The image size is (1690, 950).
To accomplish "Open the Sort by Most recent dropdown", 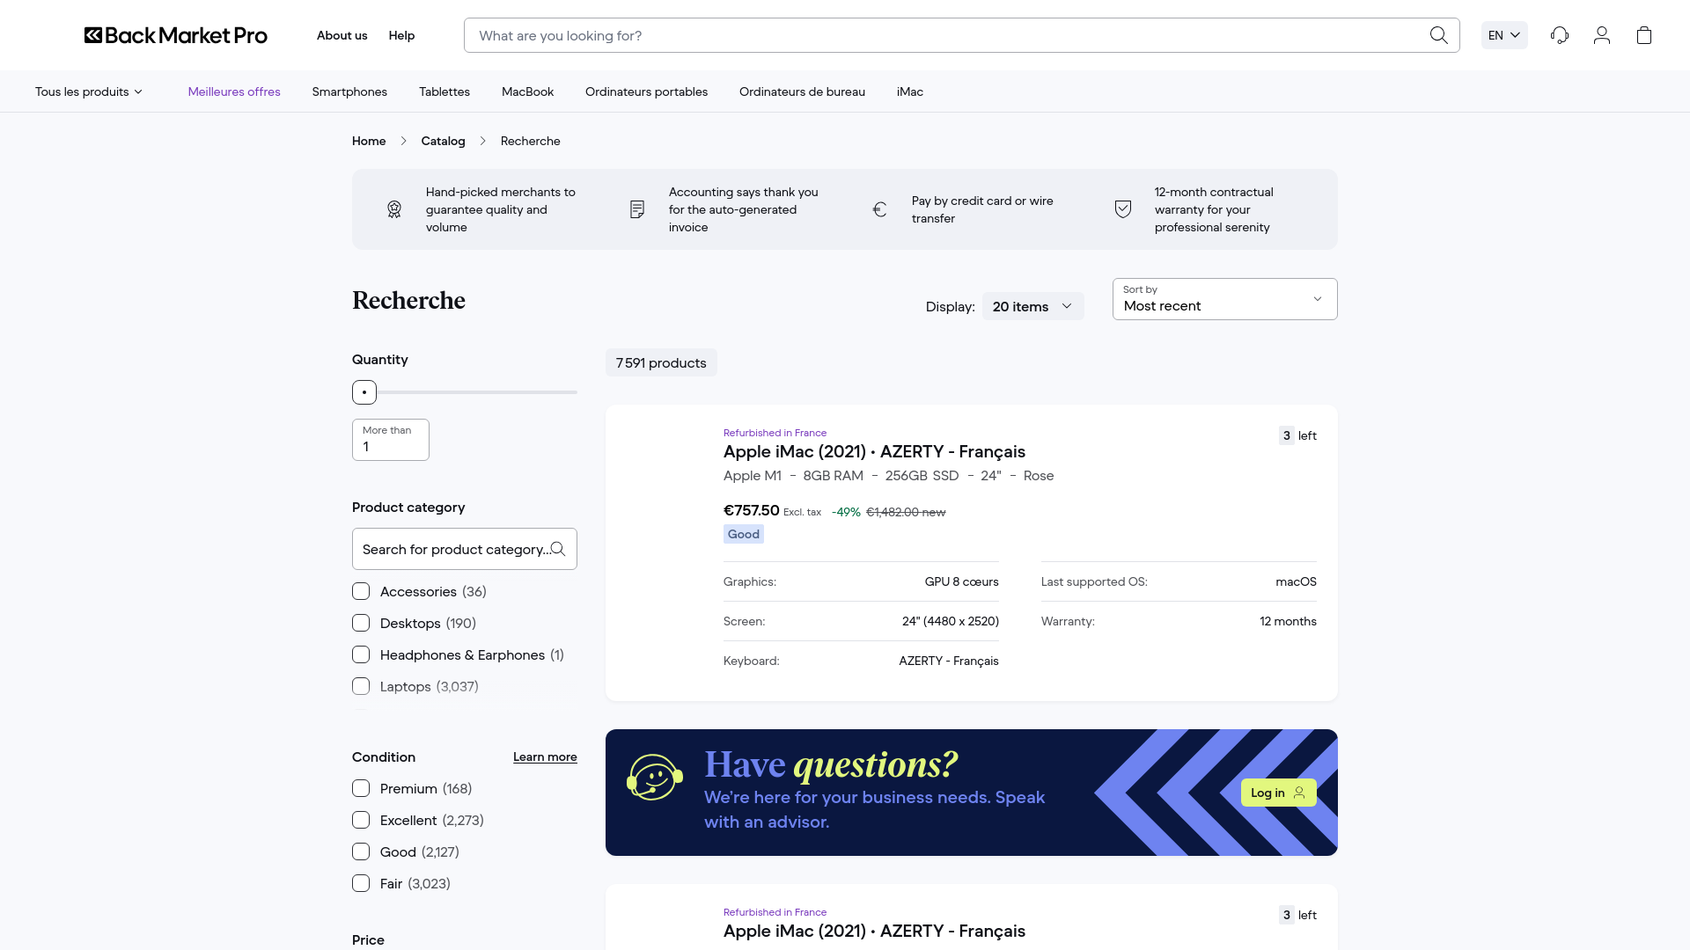I will pos(1224,299).
